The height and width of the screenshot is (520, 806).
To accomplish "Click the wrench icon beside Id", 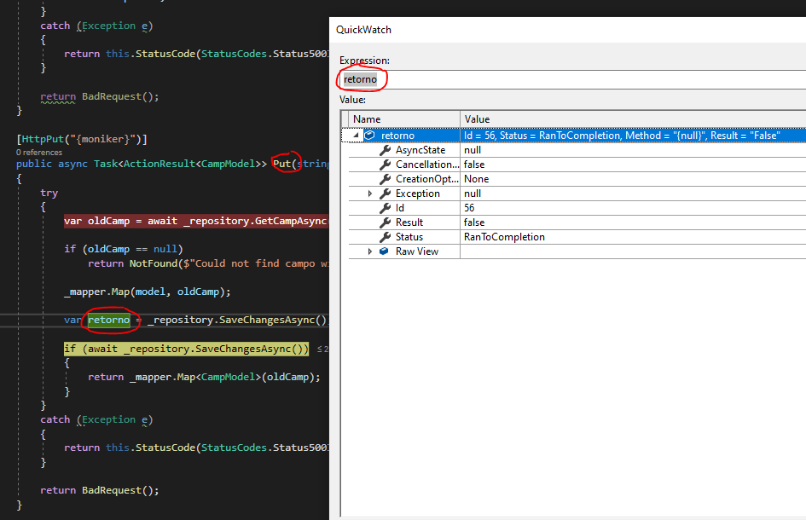I will pyautogui.click(x=385, y=208).
